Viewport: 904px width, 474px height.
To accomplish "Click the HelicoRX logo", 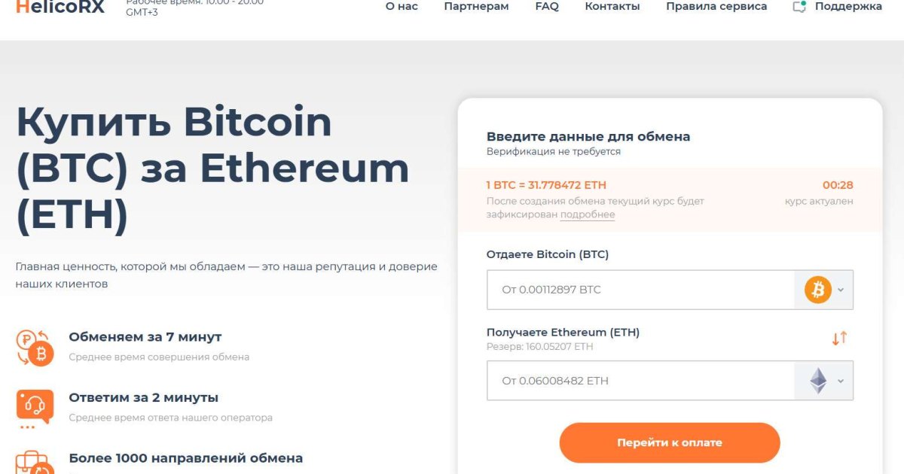I will click(60, 7).
